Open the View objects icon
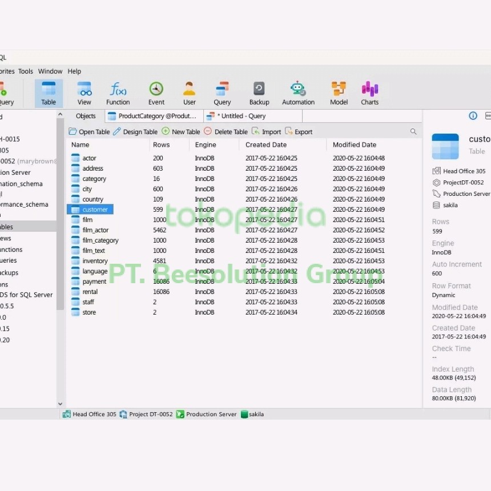Viewport: 491px width, 491px height. tap(84, 92)
